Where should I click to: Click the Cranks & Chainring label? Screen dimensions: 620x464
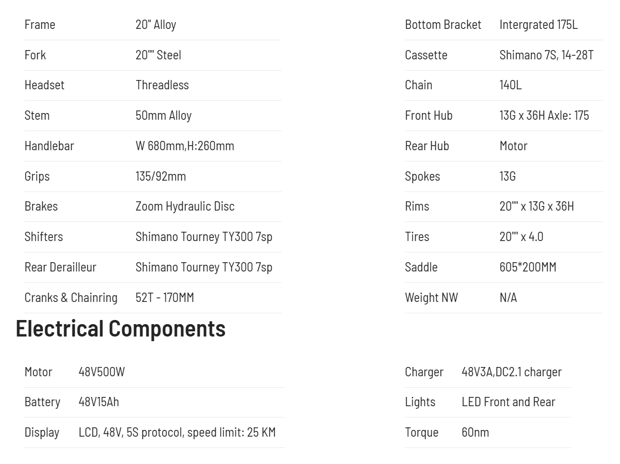71,298
